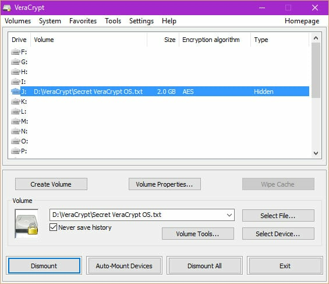329x284 pixels.
Task: Select the F: drive slot icon
Action: 15,52
